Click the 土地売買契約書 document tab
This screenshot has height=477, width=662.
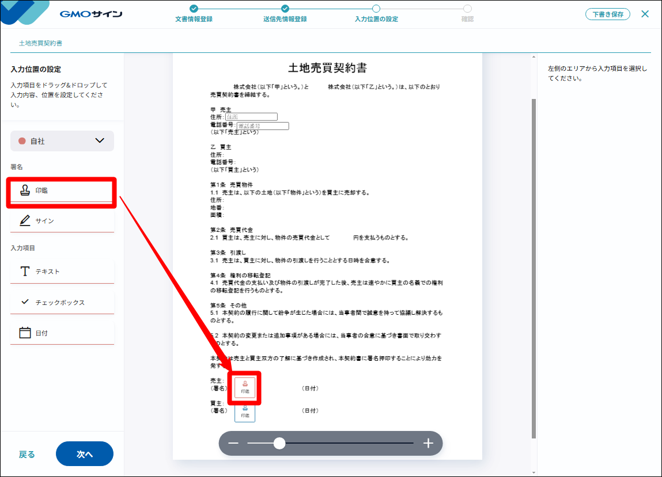tap(40, 43)
